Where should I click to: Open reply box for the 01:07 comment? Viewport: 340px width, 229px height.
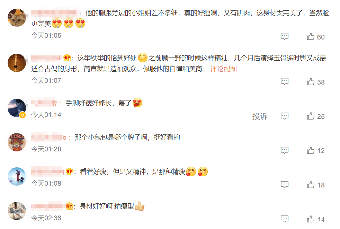[x=285, y=81]
